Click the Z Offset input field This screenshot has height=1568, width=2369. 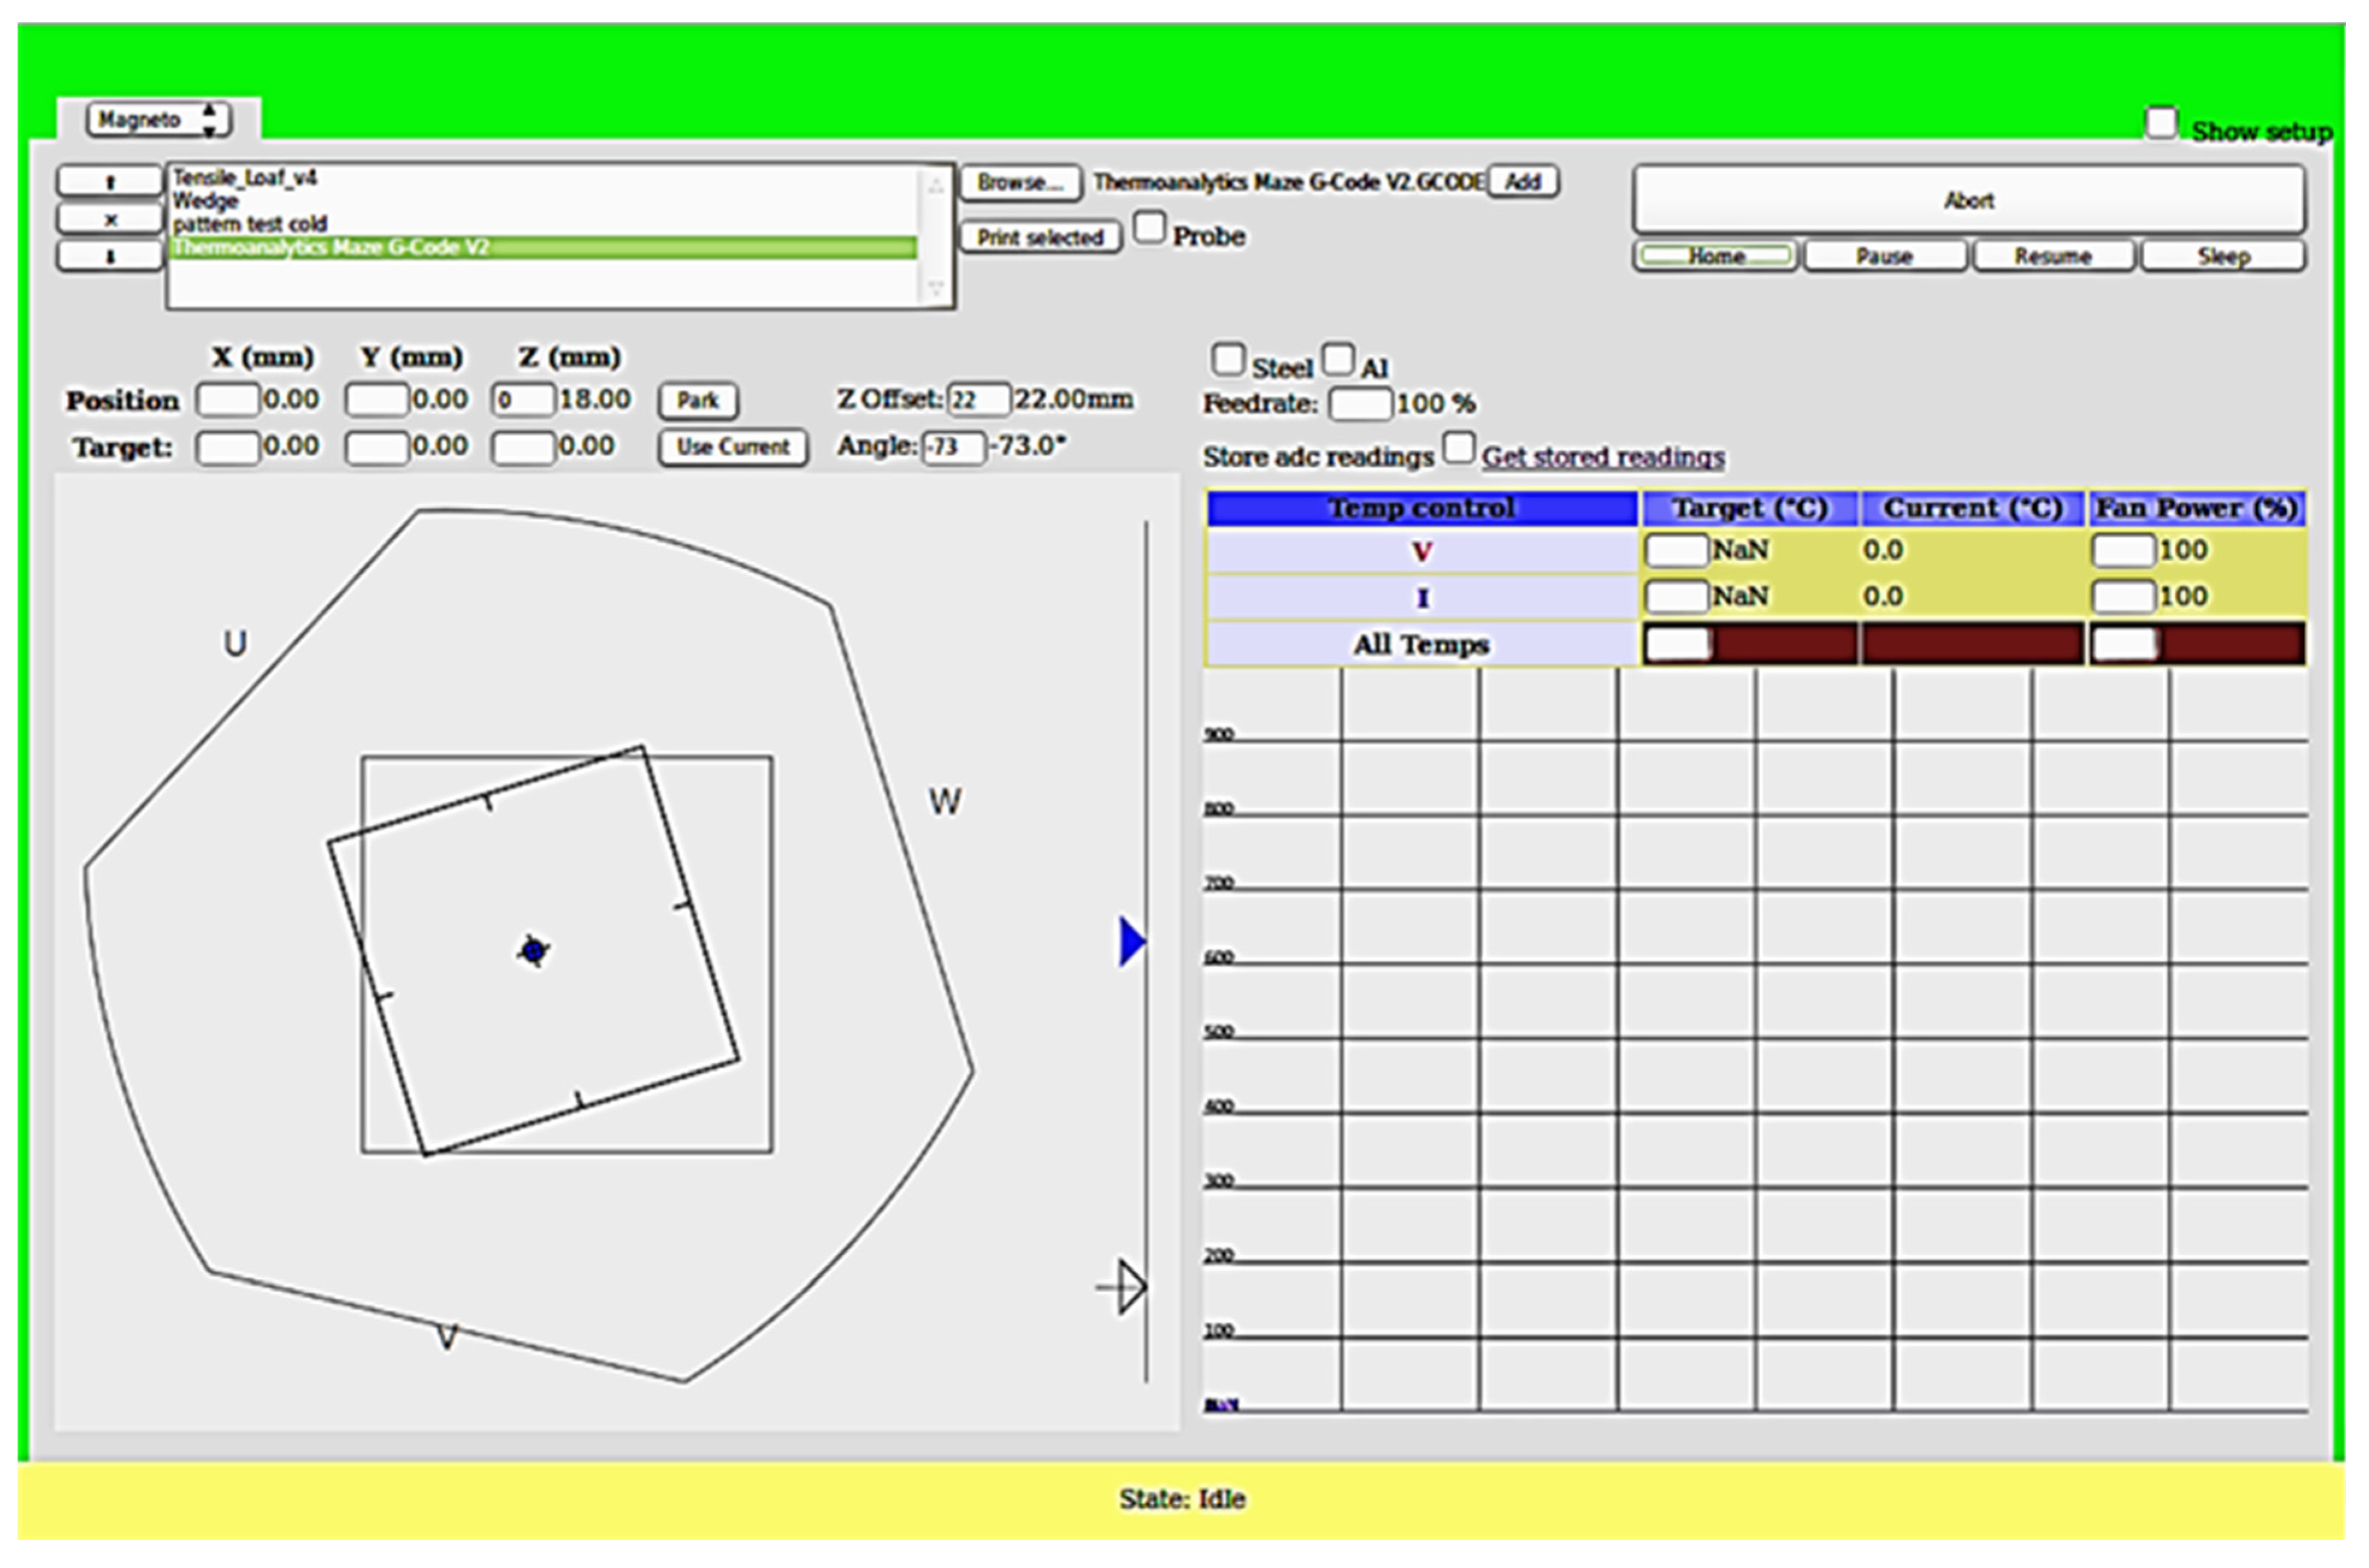978,400
